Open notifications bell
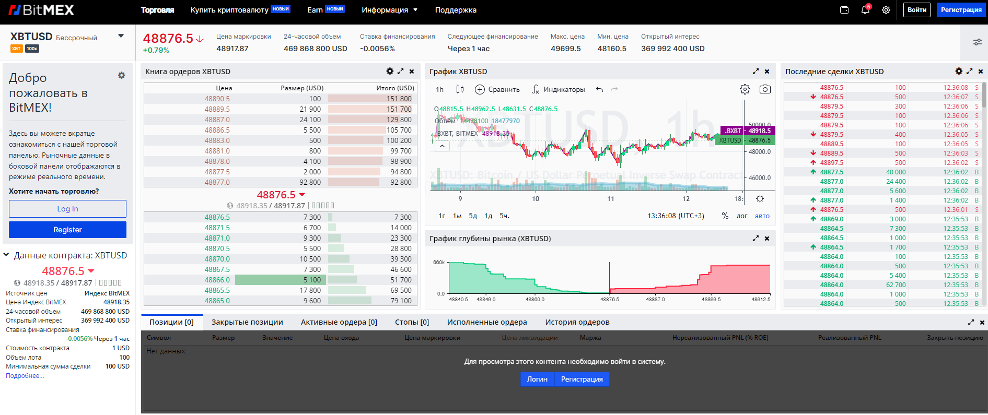This screenshot has height=415, width=988. (x=865, y=10)
